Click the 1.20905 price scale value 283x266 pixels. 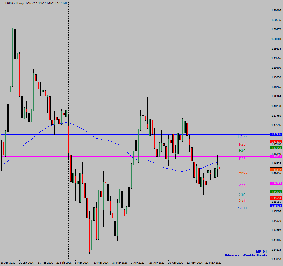point(276,10)
